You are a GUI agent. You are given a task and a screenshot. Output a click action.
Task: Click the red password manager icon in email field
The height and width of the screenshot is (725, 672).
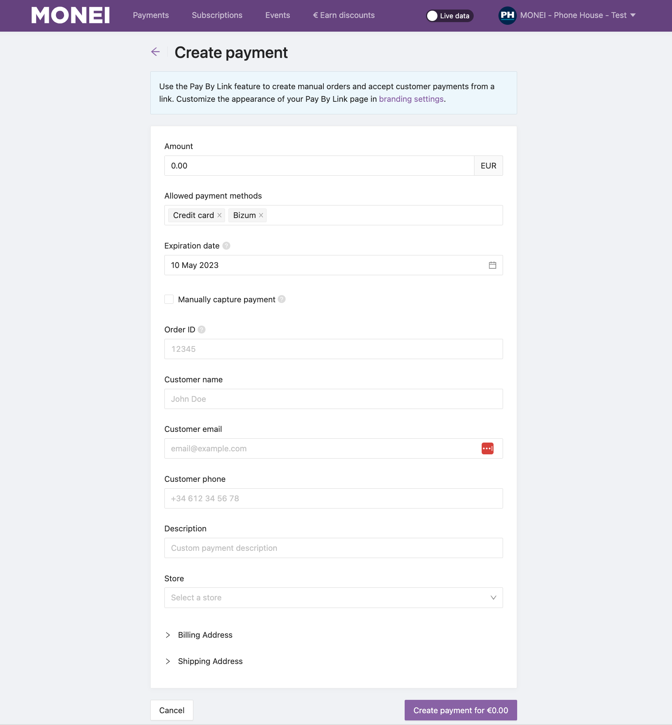[x=487, y=449]
